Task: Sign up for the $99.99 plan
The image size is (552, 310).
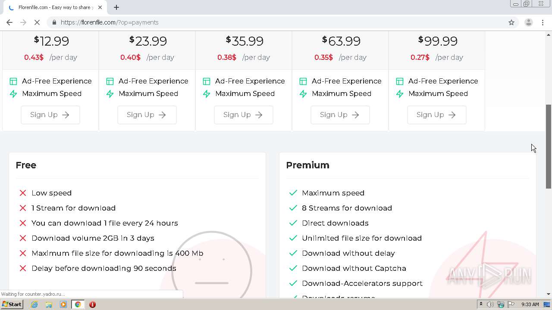Action: tap(436, 115)
